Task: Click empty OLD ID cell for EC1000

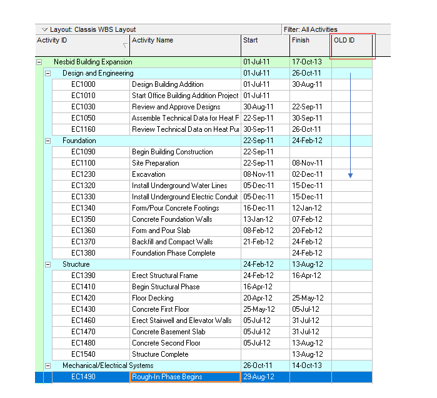Action: click(x=352, y=84)
